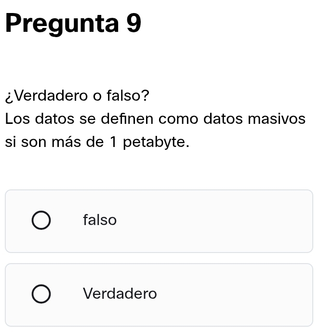The width and height of the screenshot is (320, 333).
Task: Click the 'falso' answer label text
Action: point(100,220)
